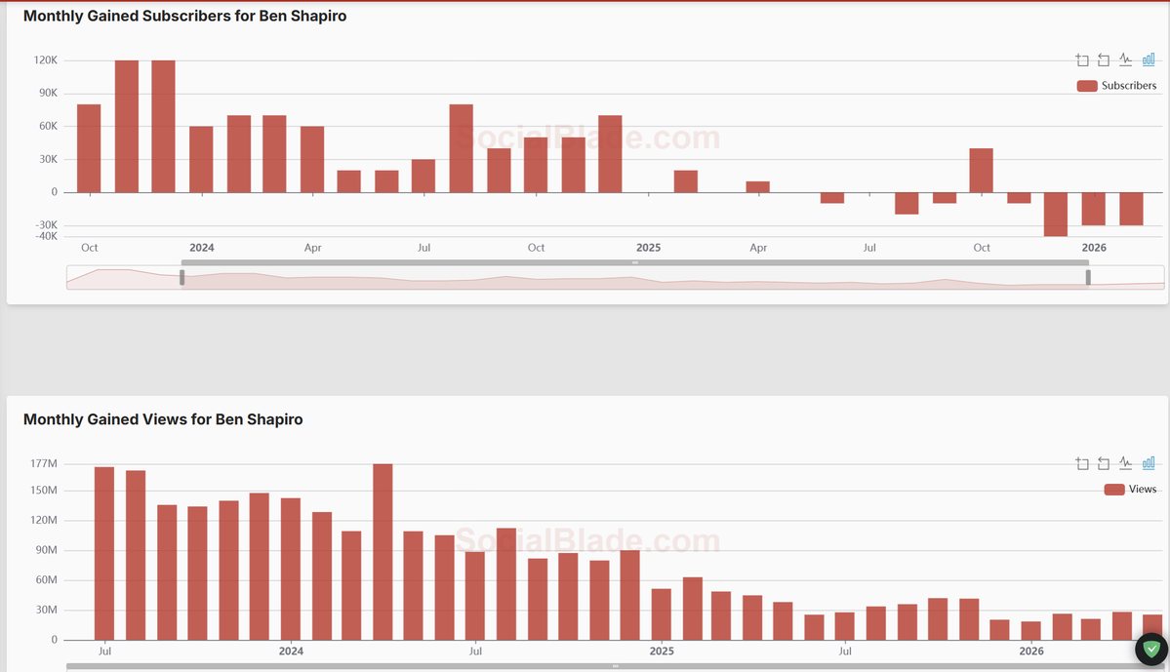This screenshot has width=1170, height=672.
Task: Select the January 2025 views bar
Action: 661,614
